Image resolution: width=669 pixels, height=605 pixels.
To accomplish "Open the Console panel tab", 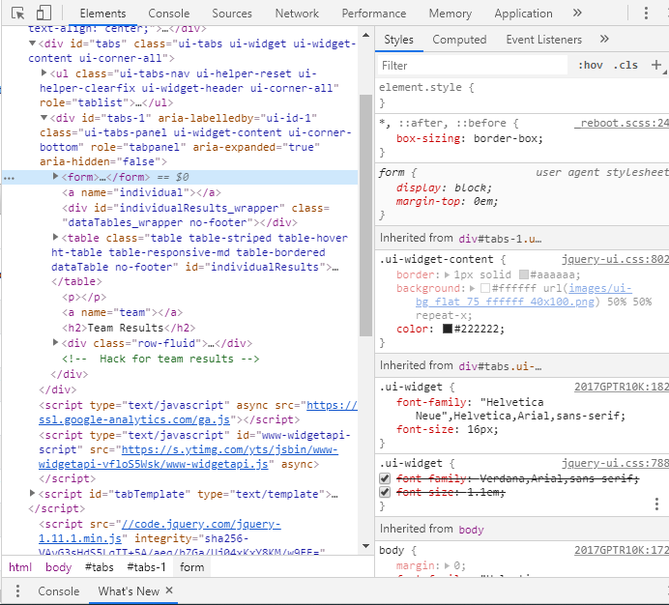I will click(169, 14).
